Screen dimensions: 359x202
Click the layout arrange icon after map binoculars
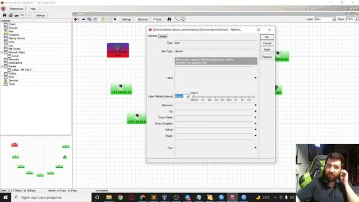[177, 19]
